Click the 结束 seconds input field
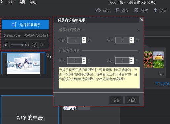The width and height of the screenshot is (170, 124). coord(122,40)
